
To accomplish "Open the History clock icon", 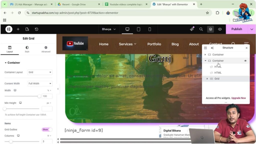I will [x=36, y=29].
